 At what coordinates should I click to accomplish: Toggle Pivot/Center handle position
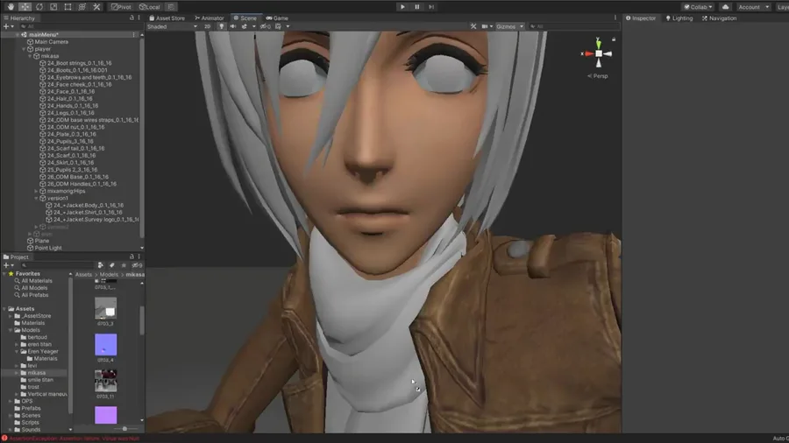121,7
